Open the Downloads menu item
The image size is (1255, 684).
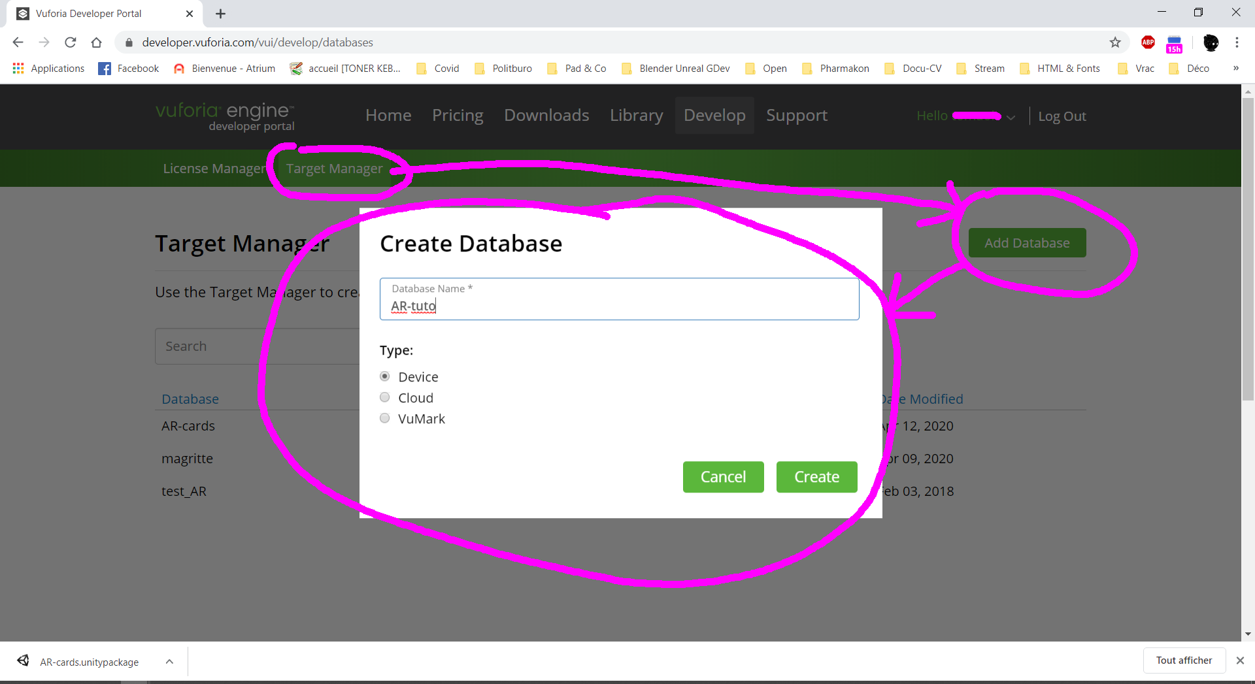tap(546, 116)
